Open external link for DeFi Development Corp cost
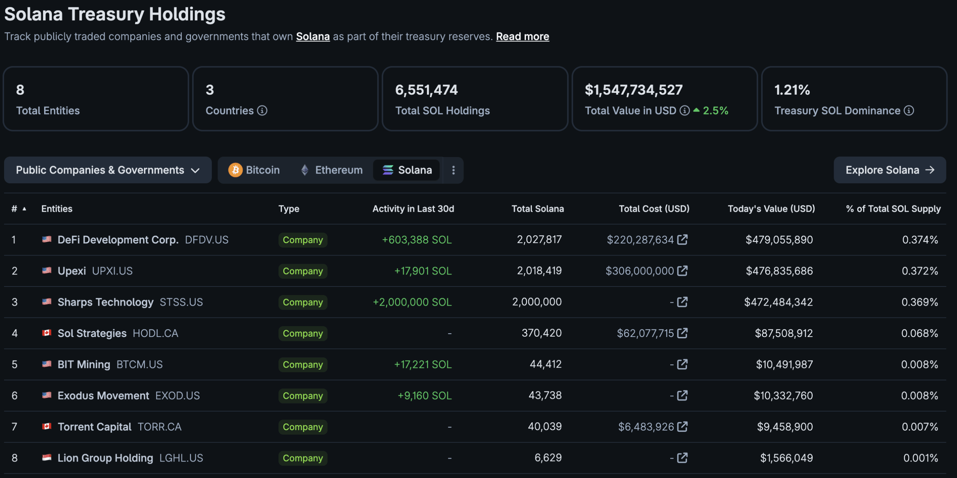957x478 pixels. [x=683, y=239]
